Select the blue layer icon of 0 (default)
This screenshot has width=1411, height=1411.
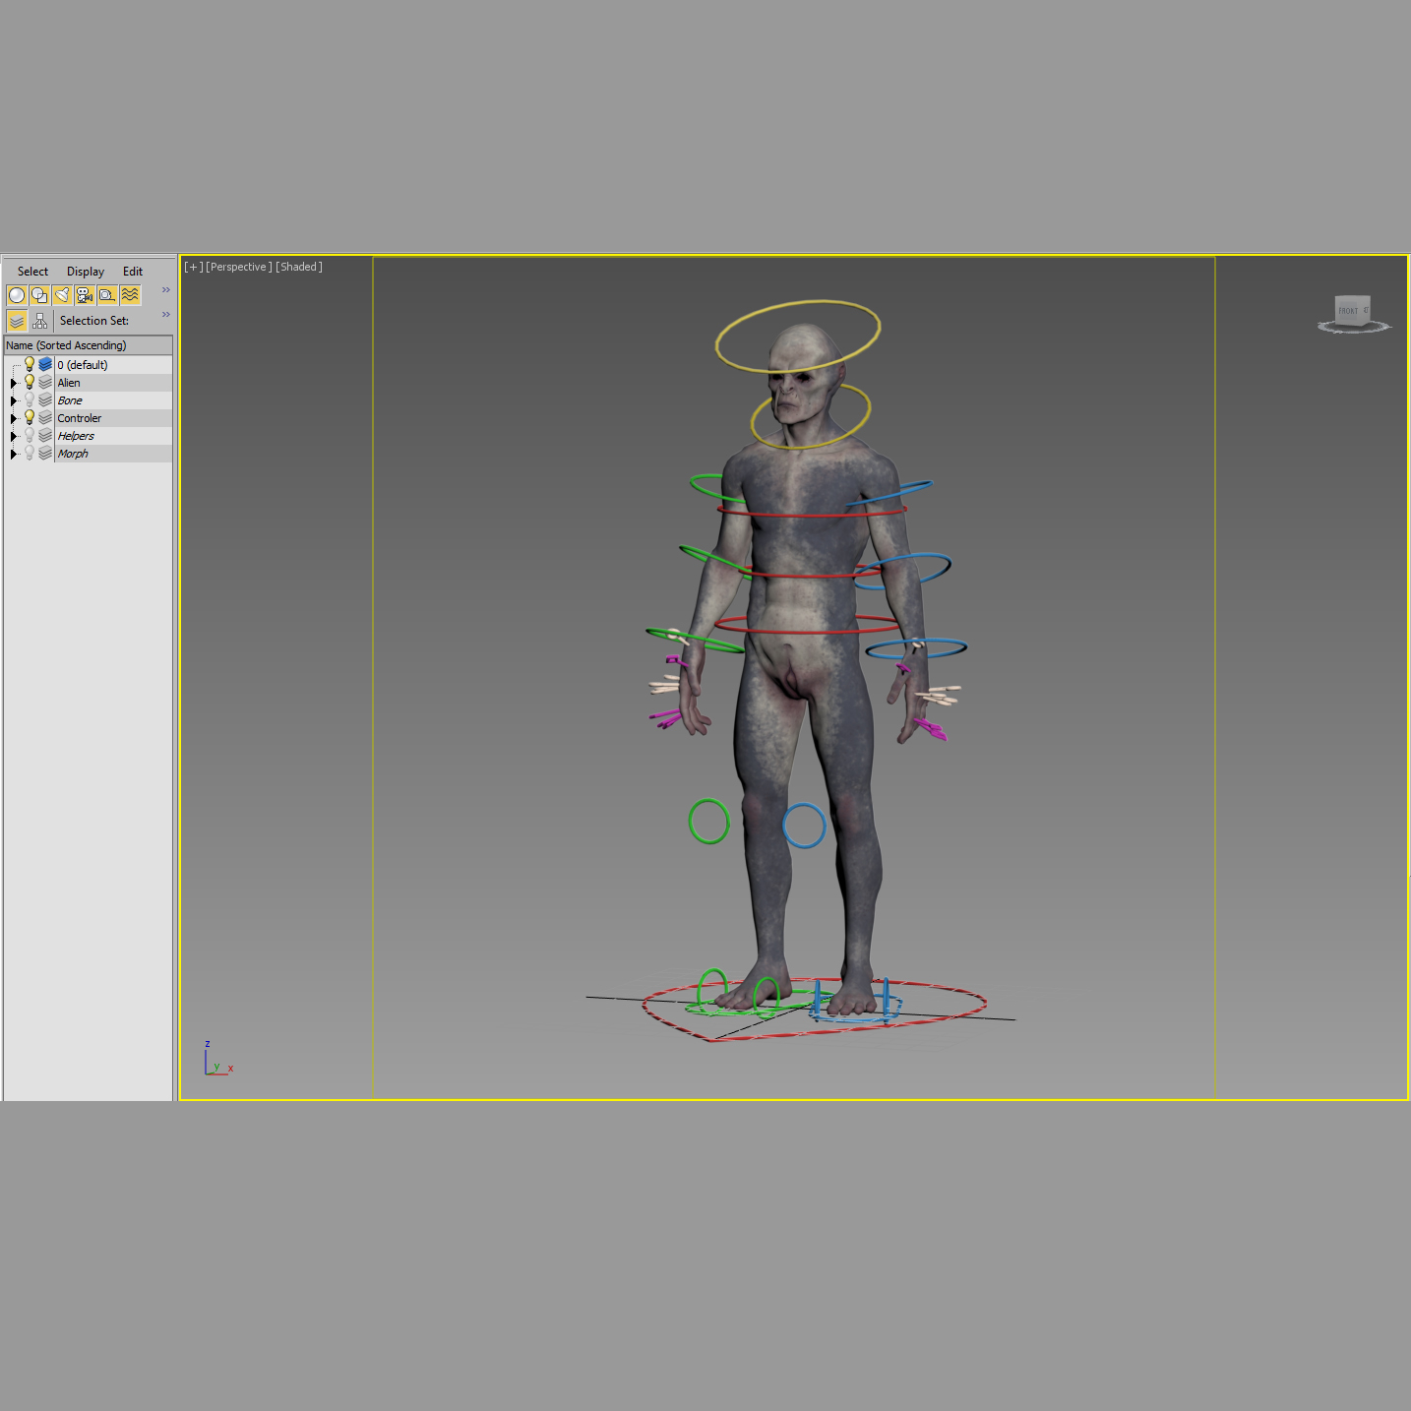pyautogui.click(x=45, y=364)
